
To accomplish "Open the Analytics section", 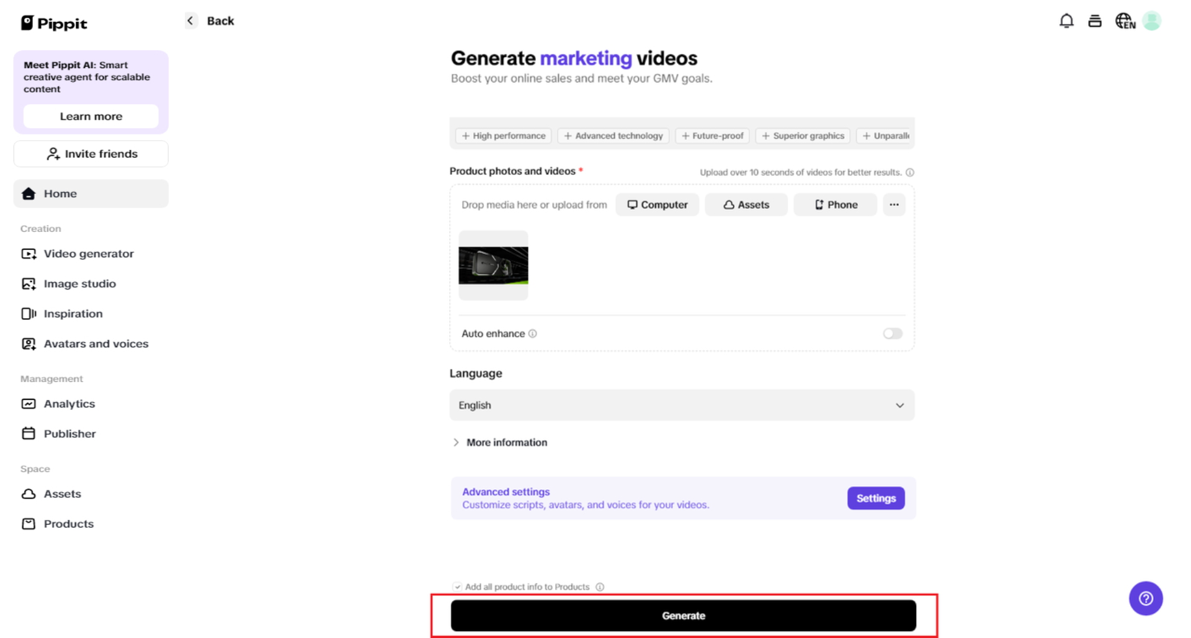I will pyautogui.click(x=69, y=404).
